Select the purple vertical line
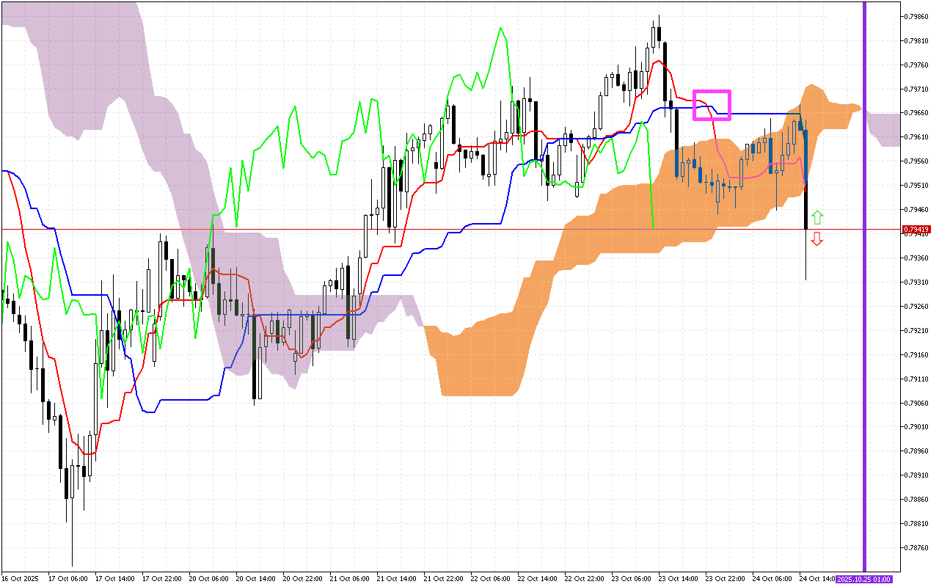 pyautogui.click(x=864, y=293)
